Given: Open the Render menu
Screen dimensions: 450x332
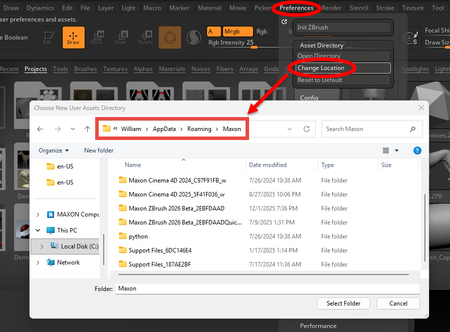Looking at the screenshot, I should [331, 8].
